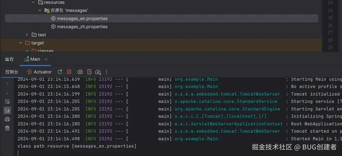Viewport: 342px width, 156px height.
Task: Toggle scroll to end of console
Action: coord(7,110)
